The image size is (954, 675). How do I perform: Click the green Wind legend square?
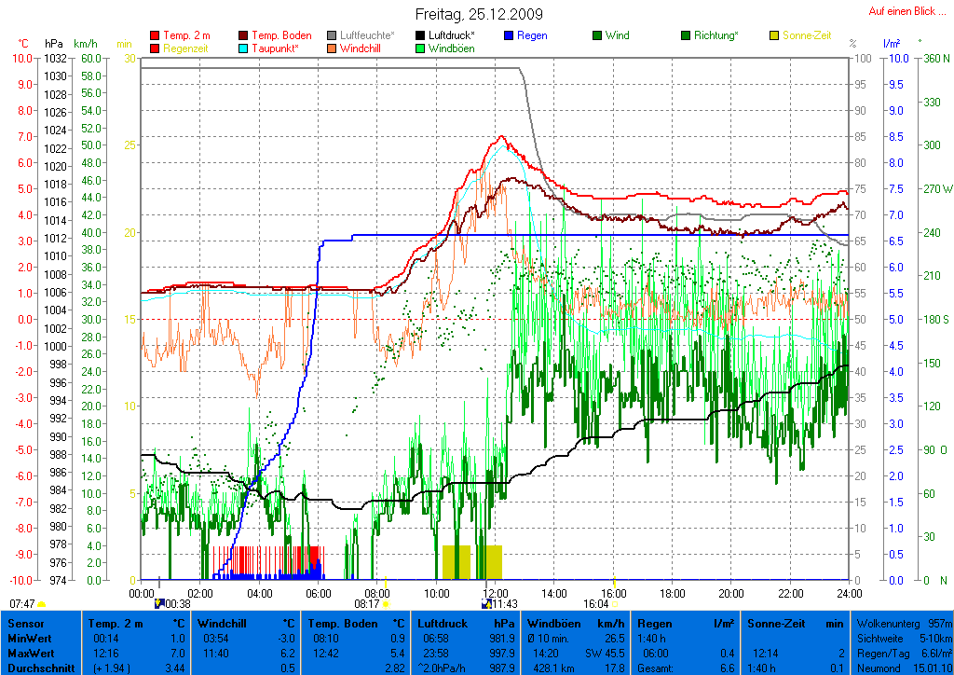click(597, 35)
